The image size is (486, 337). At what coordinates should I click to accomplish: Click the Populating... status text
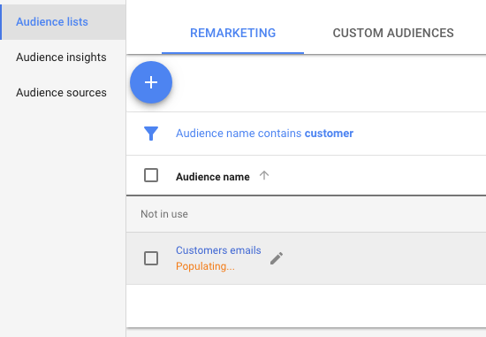click(205, 266)
